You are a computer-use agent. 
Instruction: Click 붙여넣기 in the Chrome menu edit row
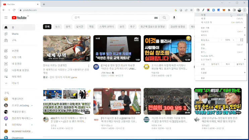click(240, 64)
